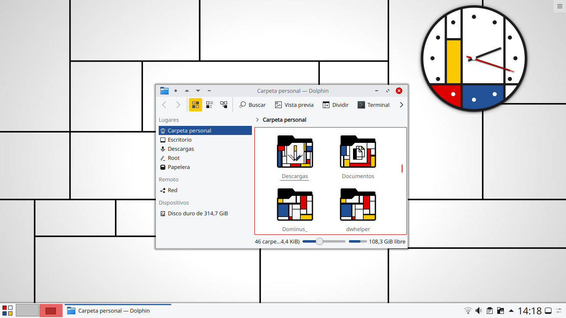This screenshot has height=318, width=566.
Task: Switch to the second virtual desktop pager
Action: click(x=51, y=311)
